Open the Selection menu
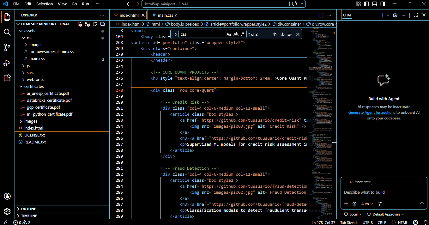Viewport: 429px width, 225px height. (45, 4)
